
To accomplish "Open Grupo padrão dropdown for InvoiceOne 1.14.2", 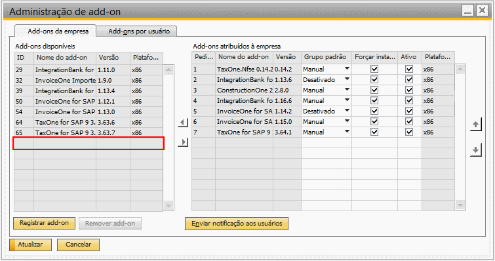I will point(347,110).
